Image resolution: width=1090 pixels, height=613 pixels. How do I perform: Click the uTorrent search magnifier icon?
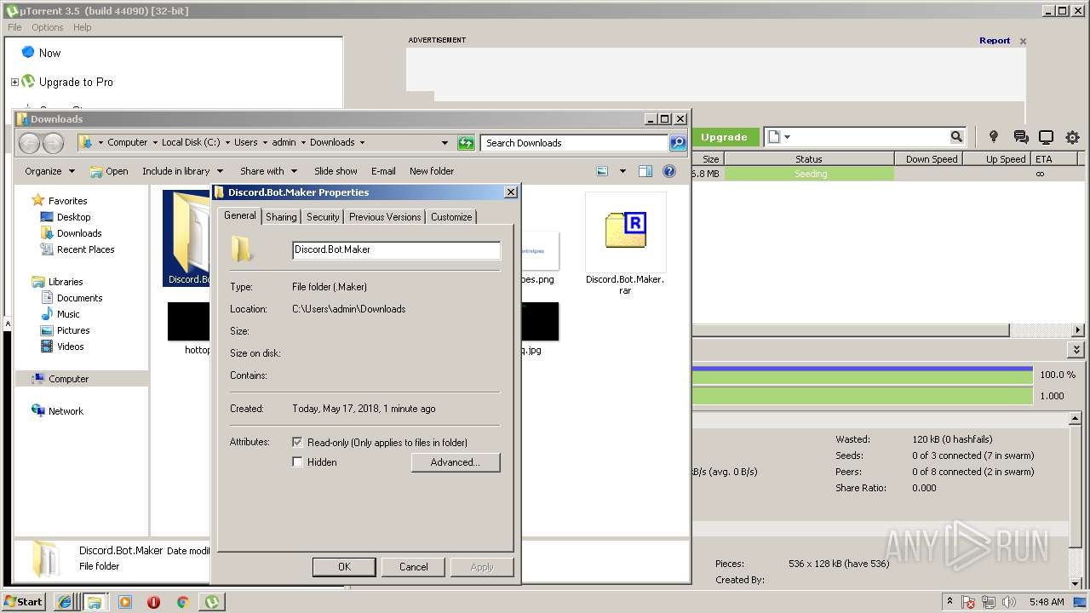pos(956,137)
